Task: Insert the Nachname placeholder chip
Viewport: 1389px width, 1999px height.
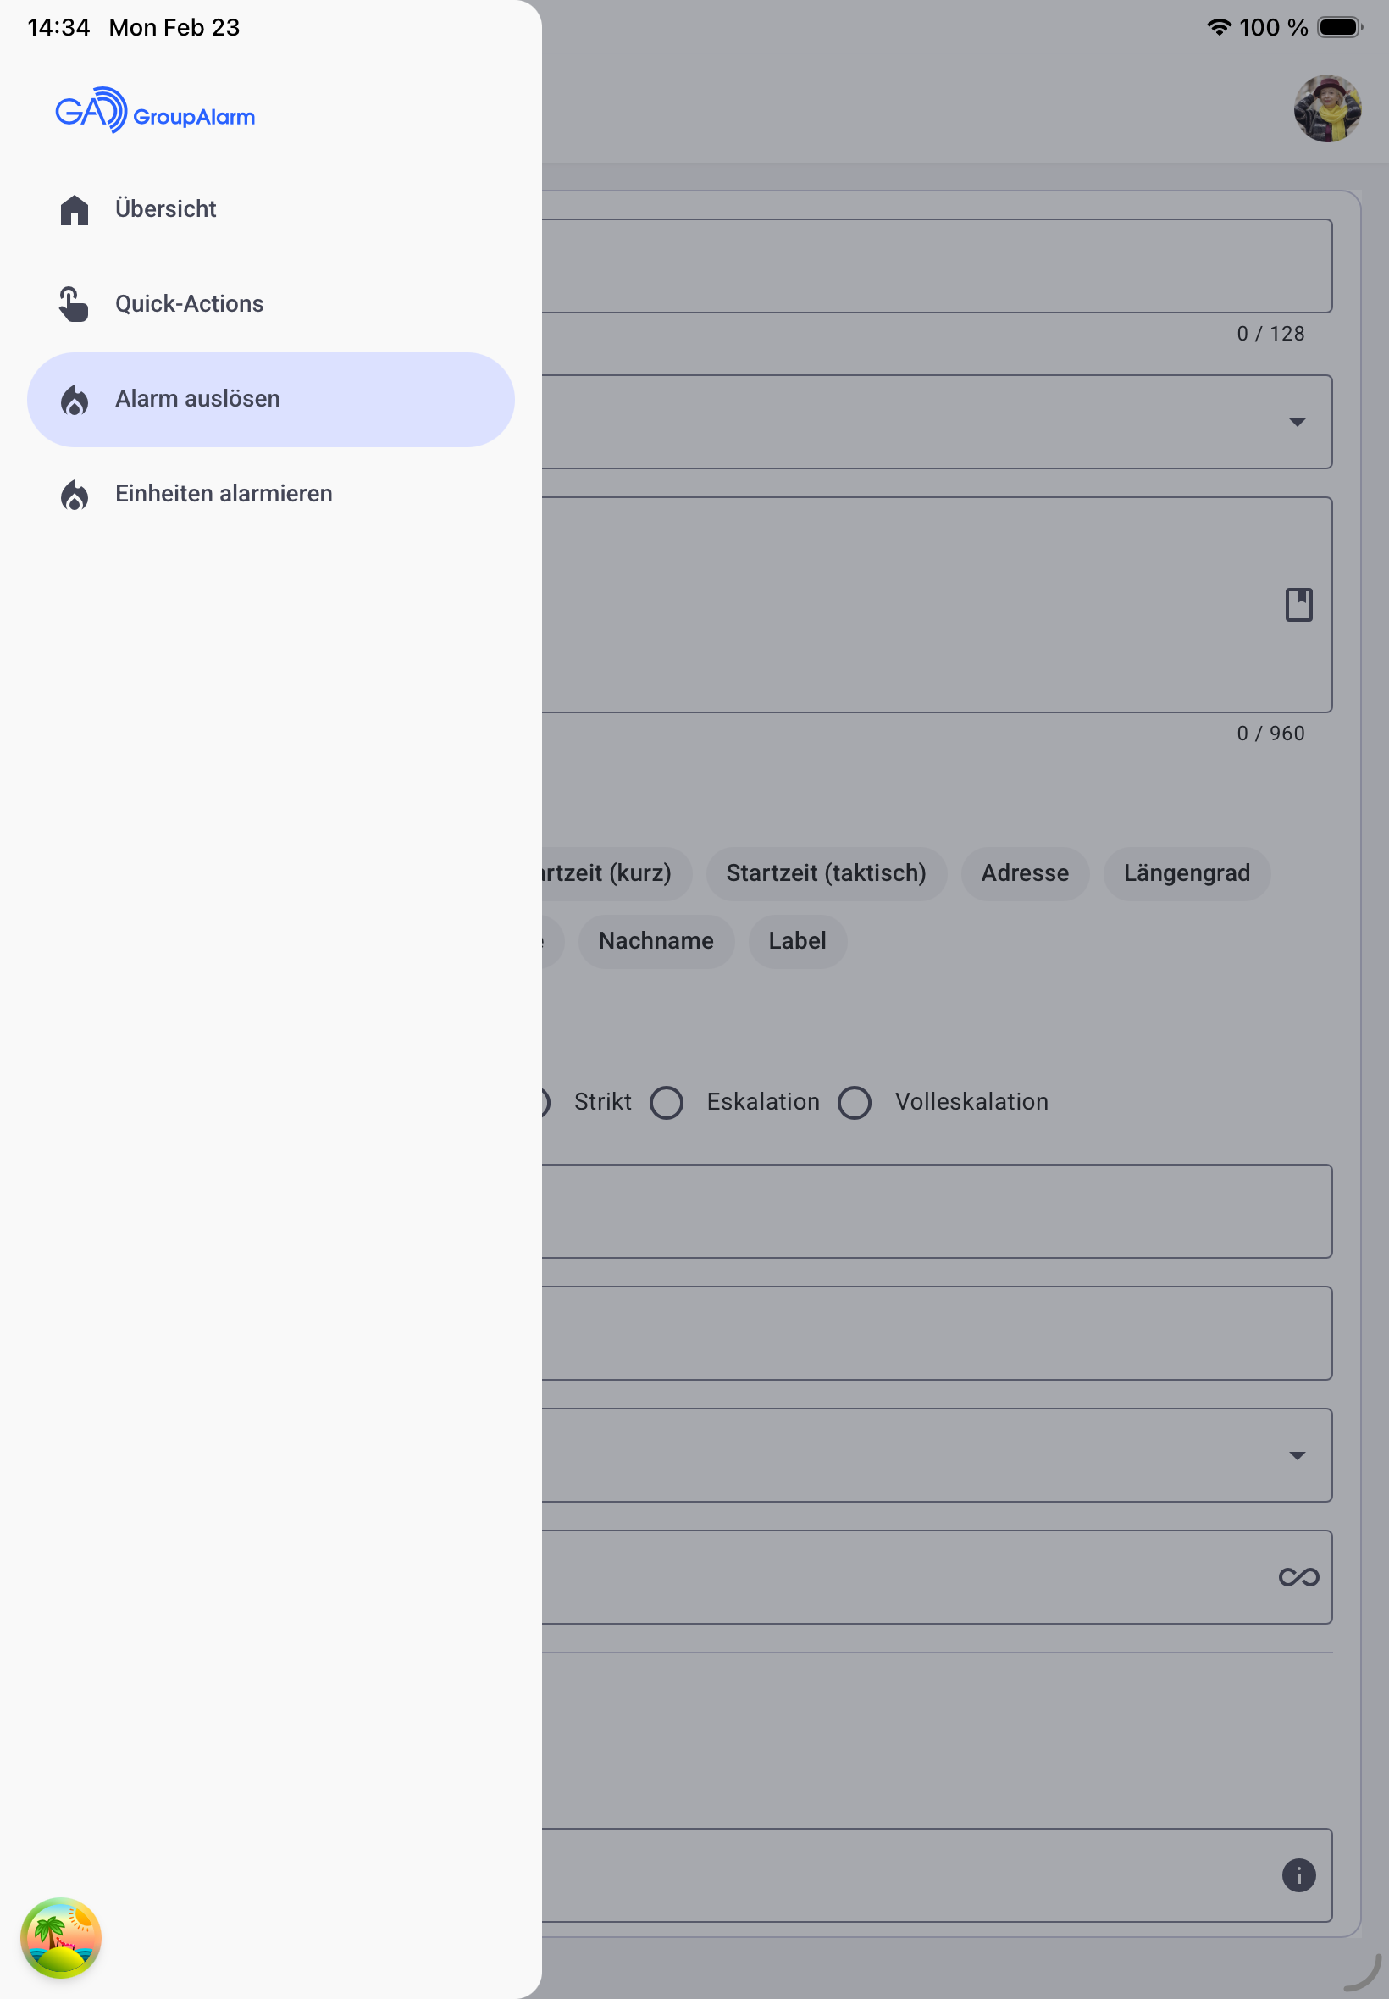Action: click(x=656, y=941)
